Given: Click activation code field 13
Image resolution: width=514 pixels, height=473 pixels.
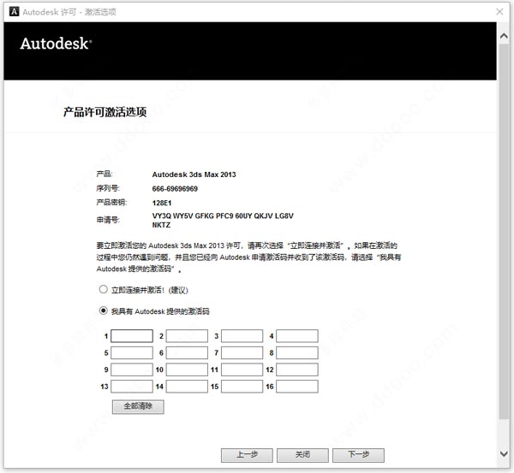Looking at the screenshot, I should (x=132, y=387).
